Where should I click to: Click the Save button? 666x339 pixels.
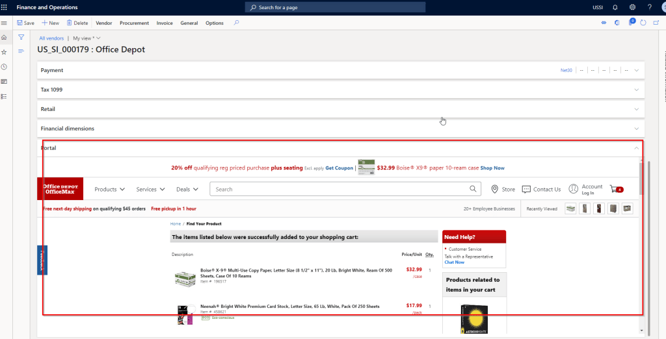[25, 23]
